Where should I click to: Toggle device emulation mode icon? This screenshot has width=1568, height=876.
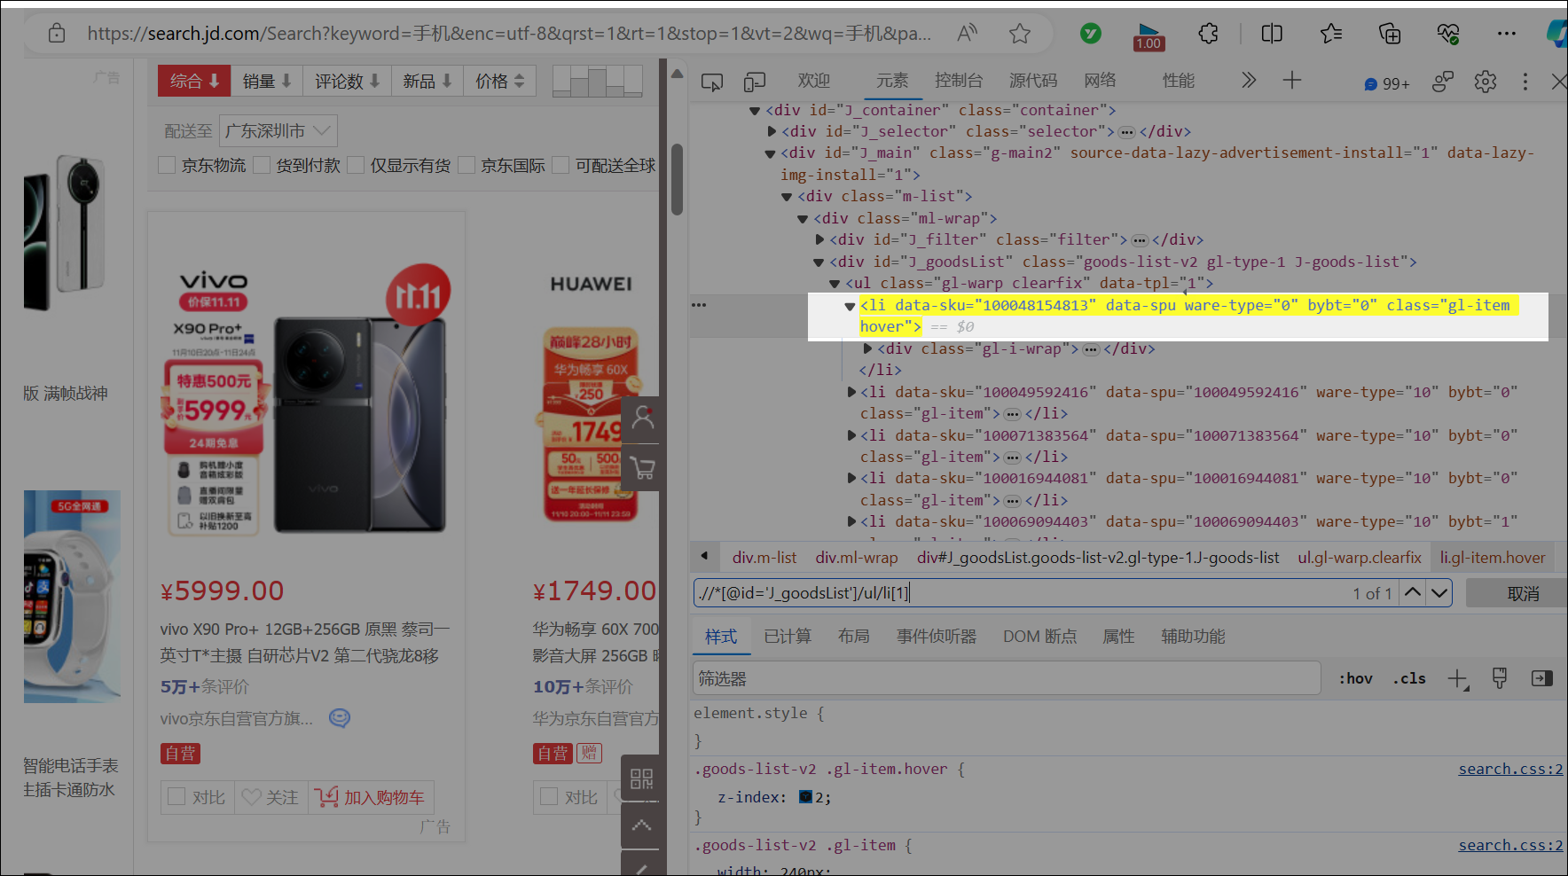755,82
